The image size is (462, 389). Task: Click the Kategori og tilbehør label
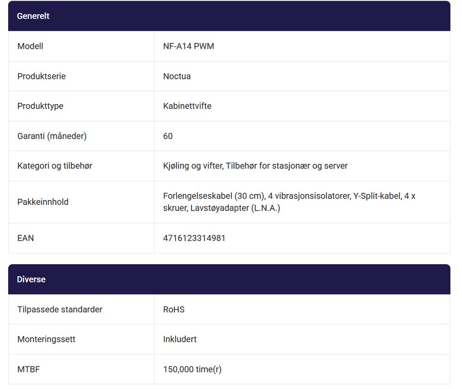[55, 166]
